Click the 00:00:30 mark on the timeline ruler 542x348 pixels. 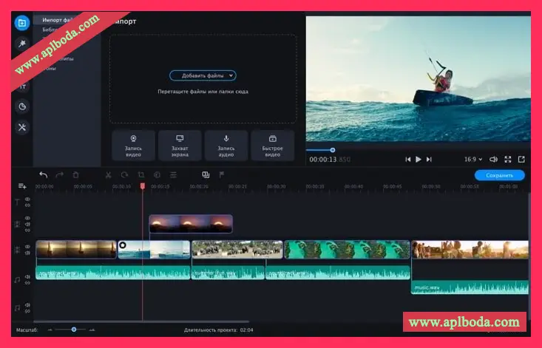click(x=277, y=186)
